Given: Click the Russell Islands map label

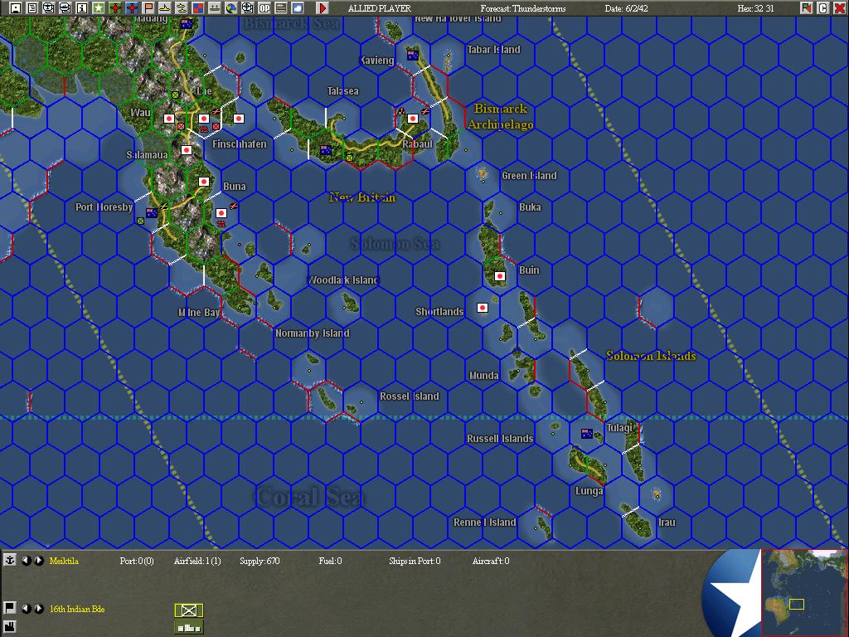Looking at the screenshot, I should [500, 438].
